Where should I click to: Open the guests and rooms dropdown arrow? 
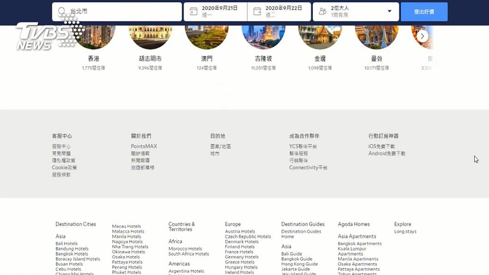coord(389,11)
